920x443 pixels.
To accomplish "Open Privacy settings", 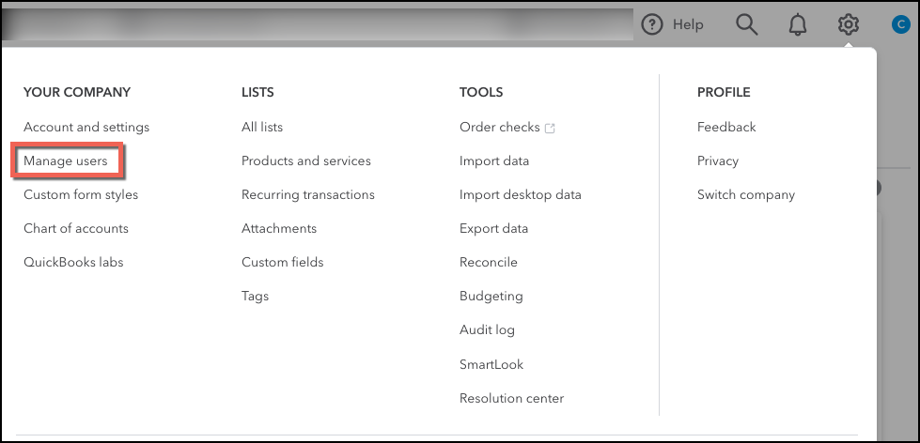I will [x=718, y=160].
